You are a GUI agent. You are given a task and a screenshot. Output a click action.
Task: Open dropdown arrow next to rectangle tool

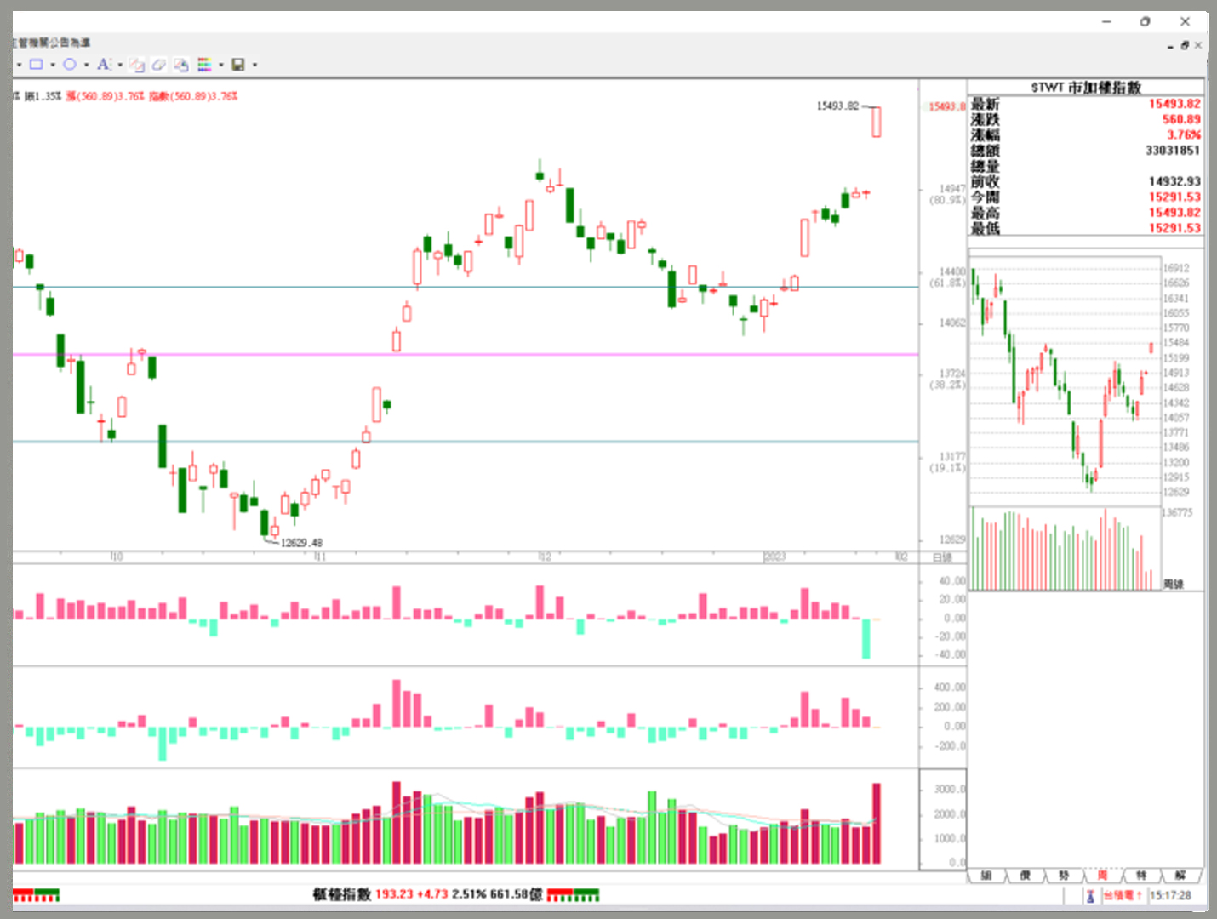point(53,65)
